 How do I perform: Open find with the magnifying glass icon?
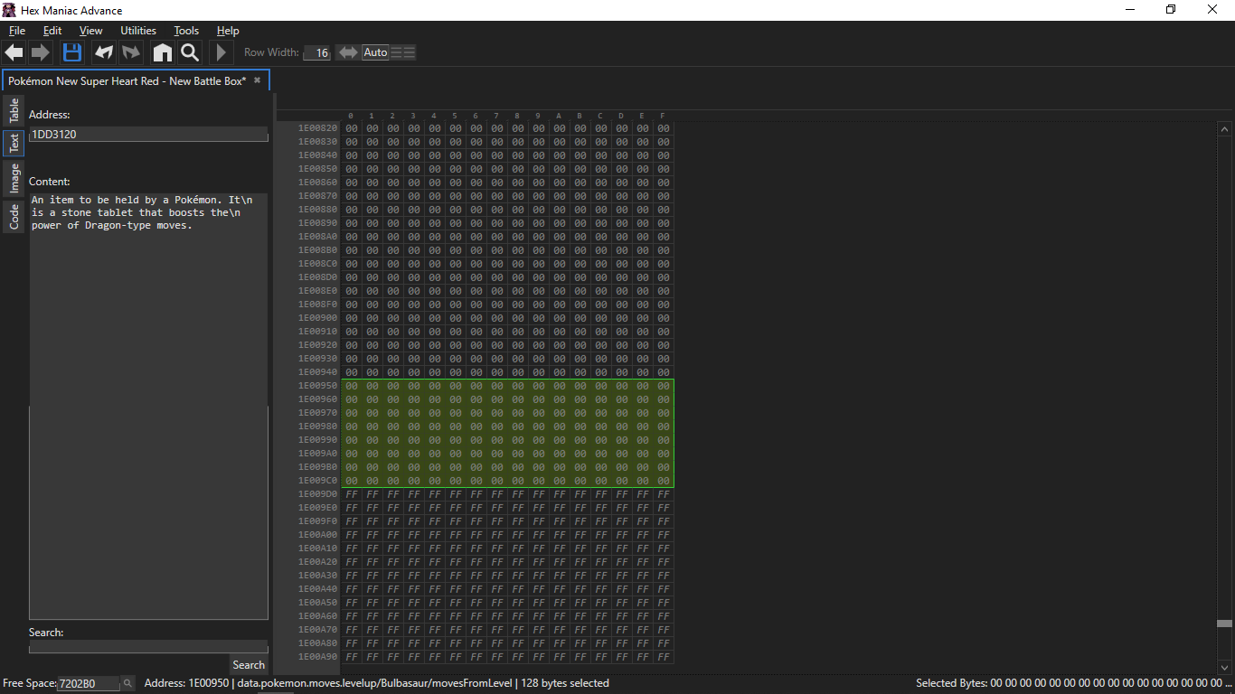click(x=190, y=52)
